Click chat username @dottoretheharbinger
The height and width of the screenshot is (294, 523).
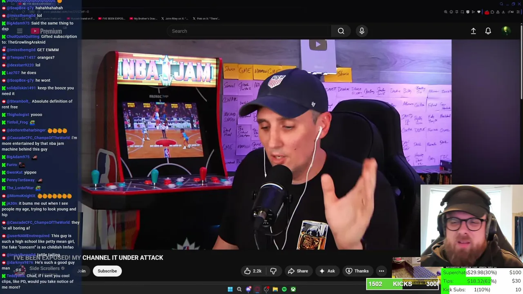26,130
